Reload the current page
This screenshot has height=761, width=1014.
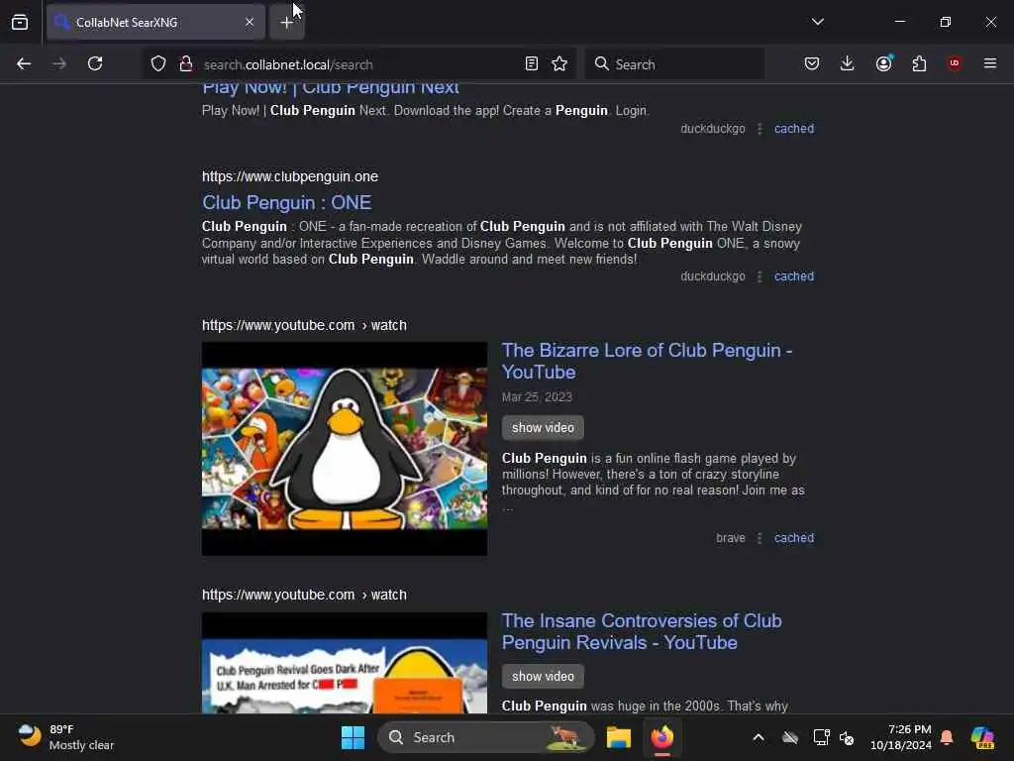tap(95, 63)
